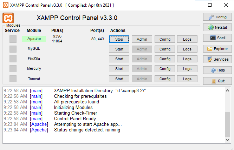This screenshot has width=234, height=150.
Task: Open Netstat via the globe icon
Action: coord(211,27)
